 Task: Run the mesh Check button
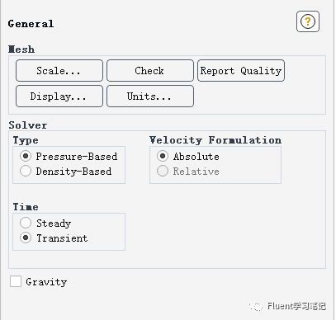coord(150,71)
